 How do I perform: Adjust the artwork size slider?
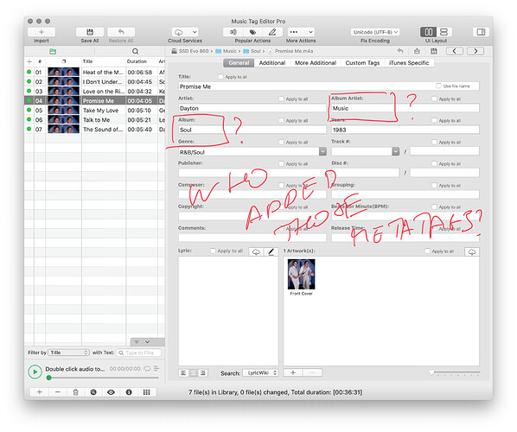click(x=455, y=372)
